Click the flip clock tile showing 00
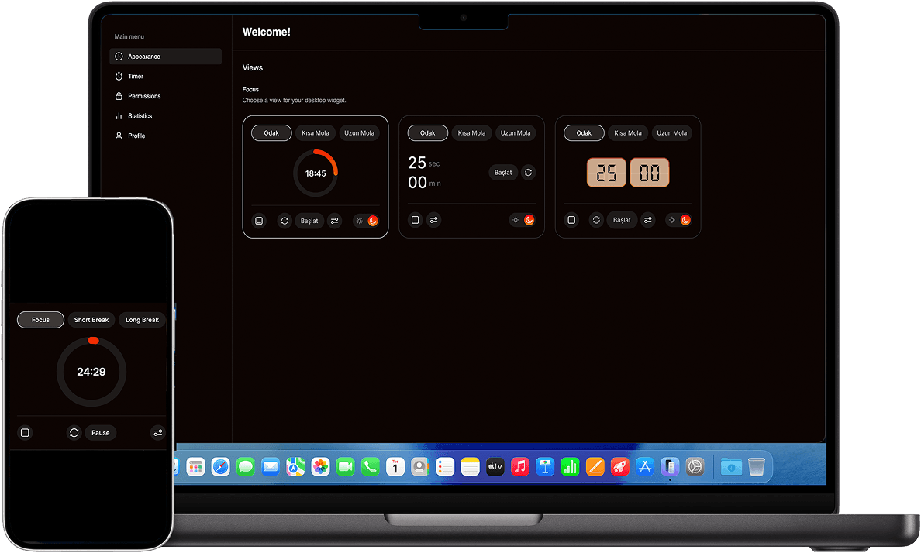921x553 pixels. 650,173
